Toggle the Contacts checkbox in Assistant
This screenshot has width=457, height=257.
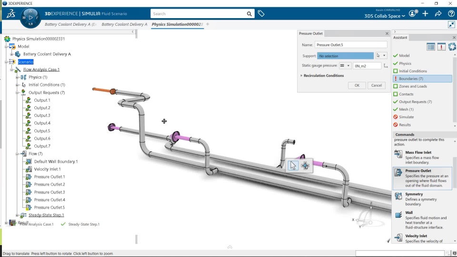tap(396, 94)
